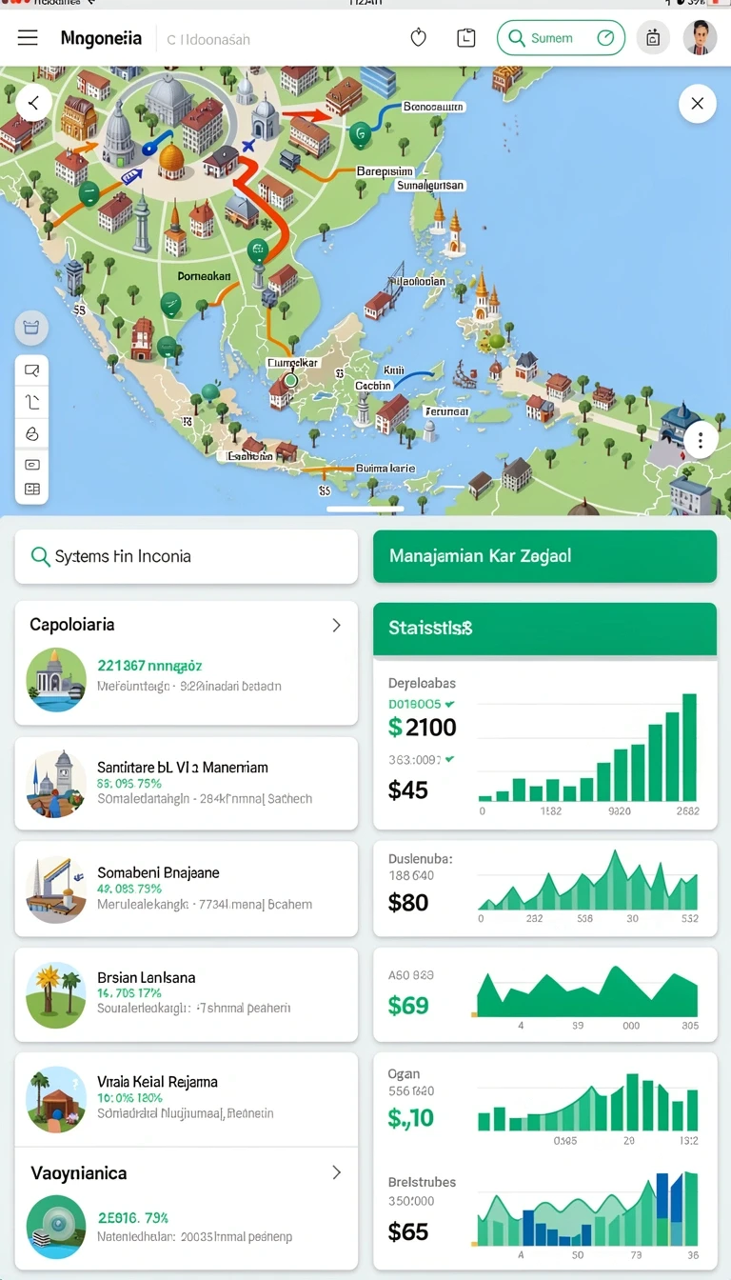The width and height of the screenshot is (731, 1280).
Task: Click the apple-shaped icon in header
Action: pyautogui.click(x=418, y=38)
